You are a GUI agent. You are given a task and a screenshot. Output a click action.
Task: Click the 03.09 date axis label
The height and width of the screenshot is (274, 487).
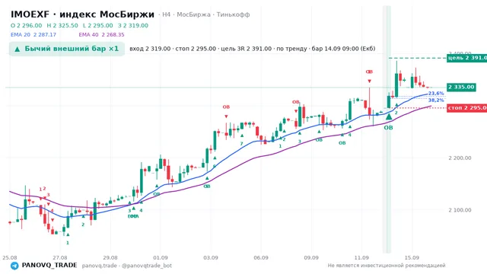(x=211, y=257)
